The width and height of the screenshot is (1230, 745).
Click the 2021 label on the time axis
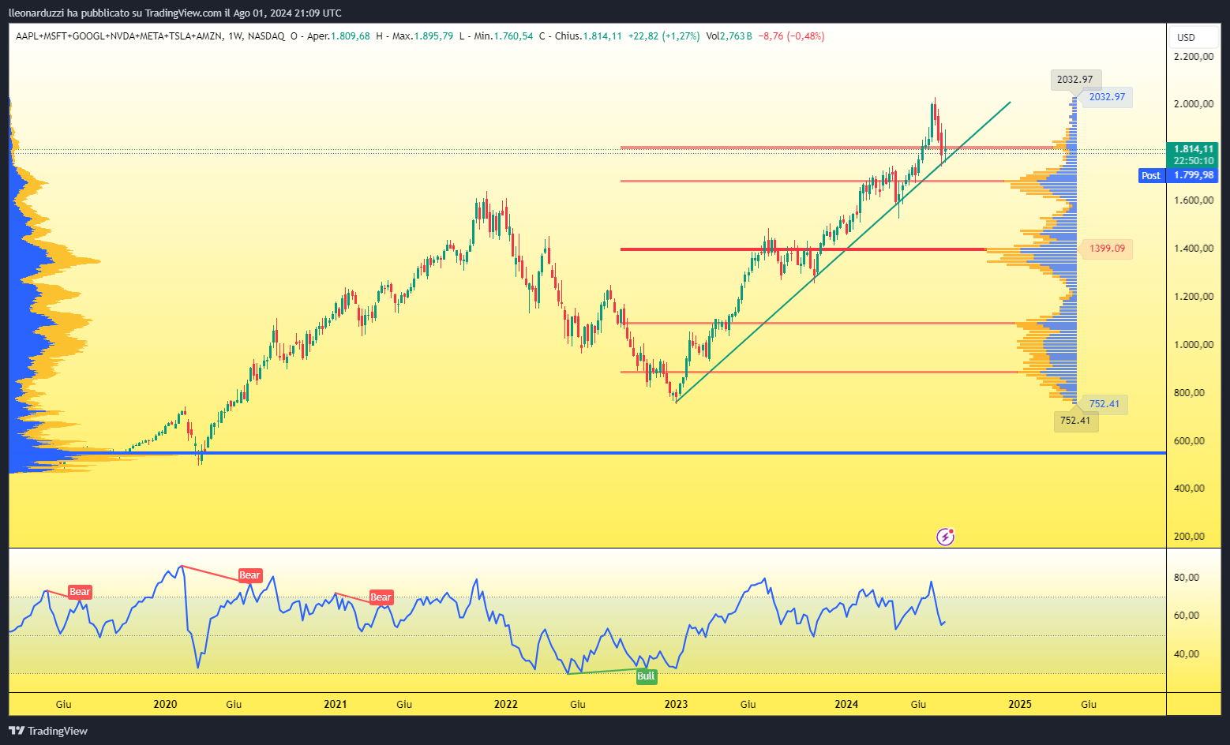point(336,704)
